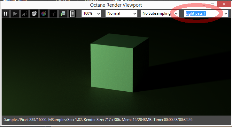Pause the Octane render
Viewport: 232px width, 127px height.
pyautogui.click(x=5, y=14)
